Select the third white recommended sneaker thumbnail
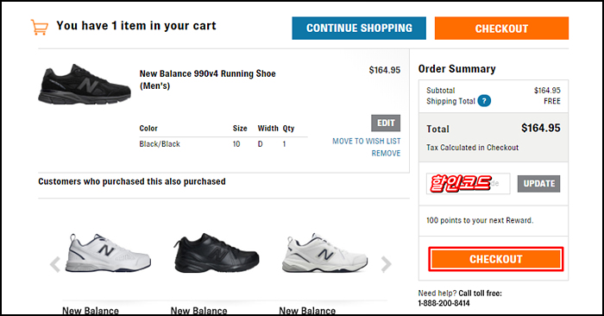This screenshot has width=604, height=316. 324,253
